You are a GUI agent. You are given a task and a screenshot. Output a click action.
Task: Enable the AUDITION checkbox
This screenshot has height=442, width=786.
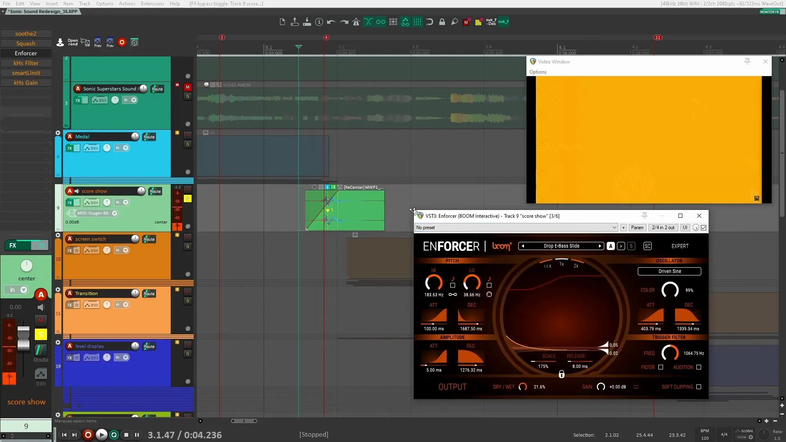click(x=699, y=367)
